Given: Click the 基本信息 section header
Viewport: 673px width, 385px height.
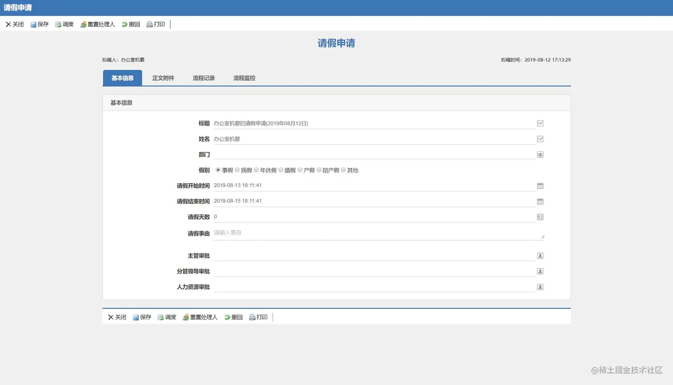Looking at the screenshot, I should (336, 102).
